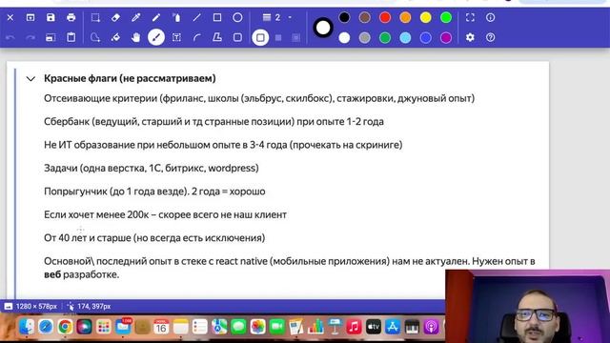The width and height of the screenshot is (610, 343).
Task: Select the hand pan tool
Action: 135,38
